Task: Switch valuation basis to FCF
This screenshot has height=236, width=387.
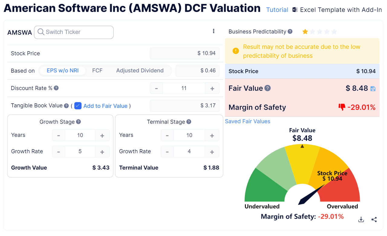Action: tap(97, 71)
